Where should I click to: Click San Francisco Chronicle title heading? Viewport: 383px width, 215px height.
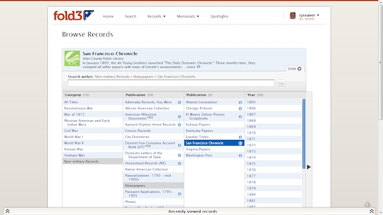(x=110, y=54)
